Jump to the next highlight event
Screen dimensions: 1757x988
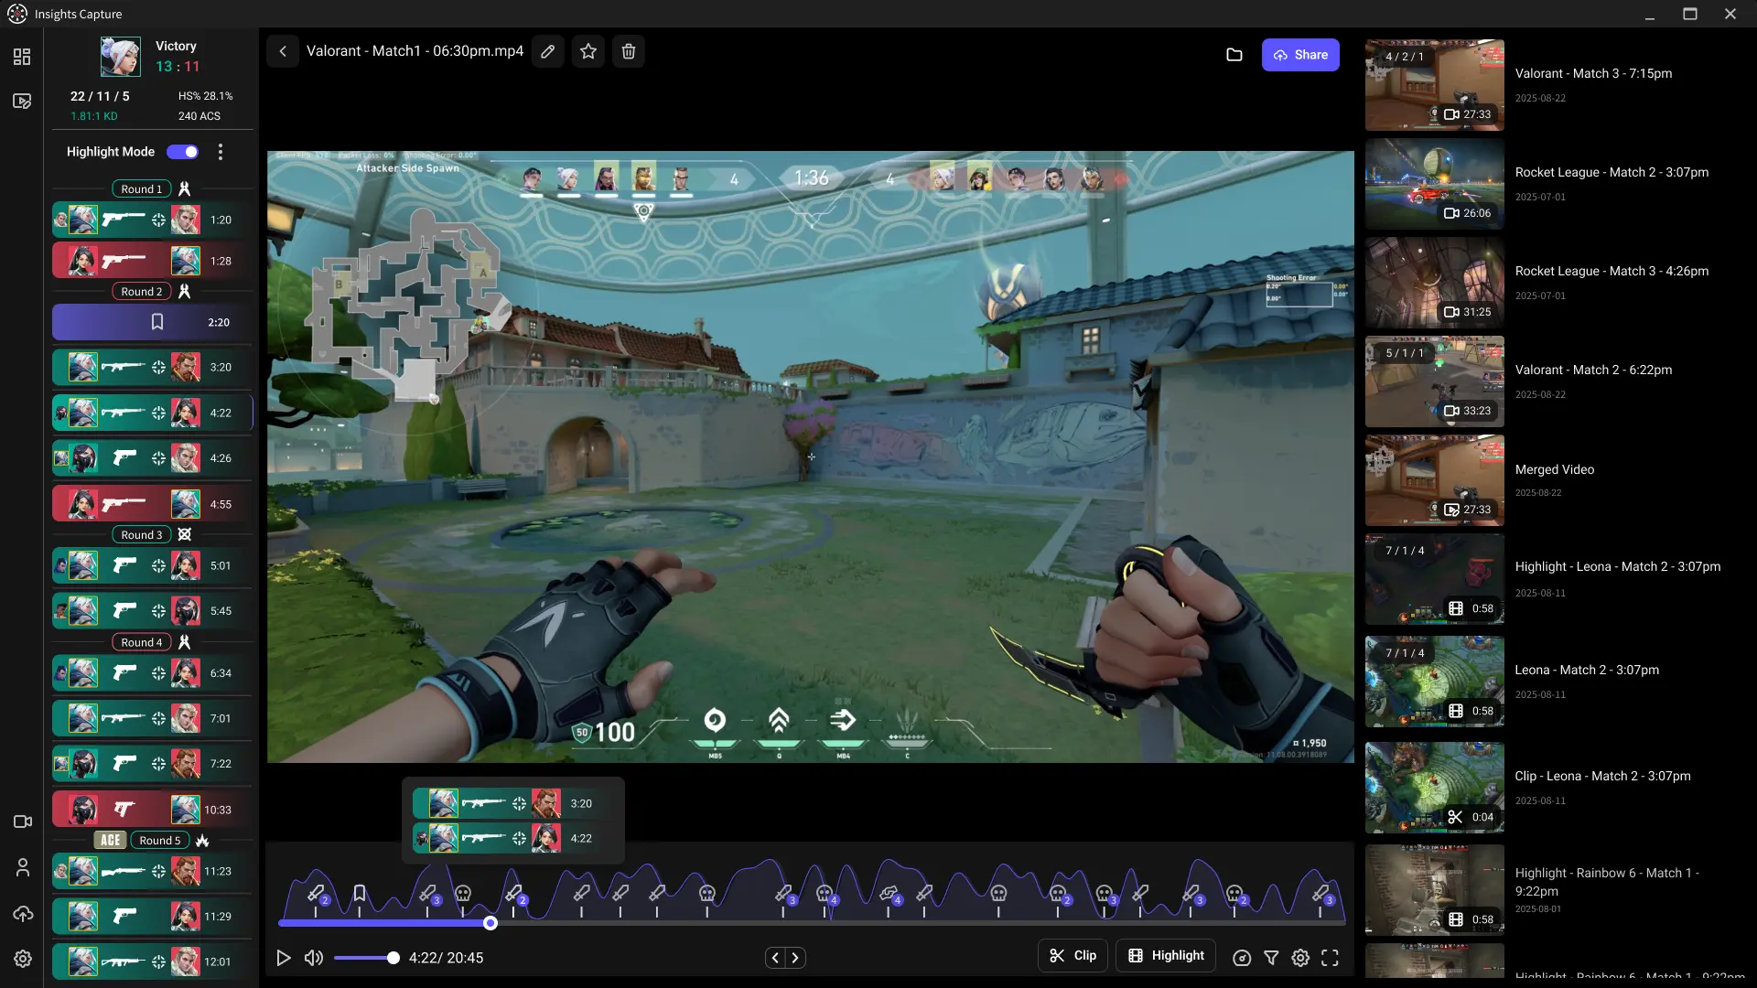(x=795, y=958)
